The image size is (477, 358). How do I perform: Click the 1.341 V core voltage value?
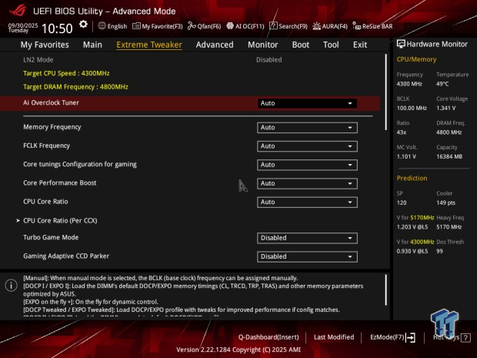pyautogui.click(x=445, y=108)
